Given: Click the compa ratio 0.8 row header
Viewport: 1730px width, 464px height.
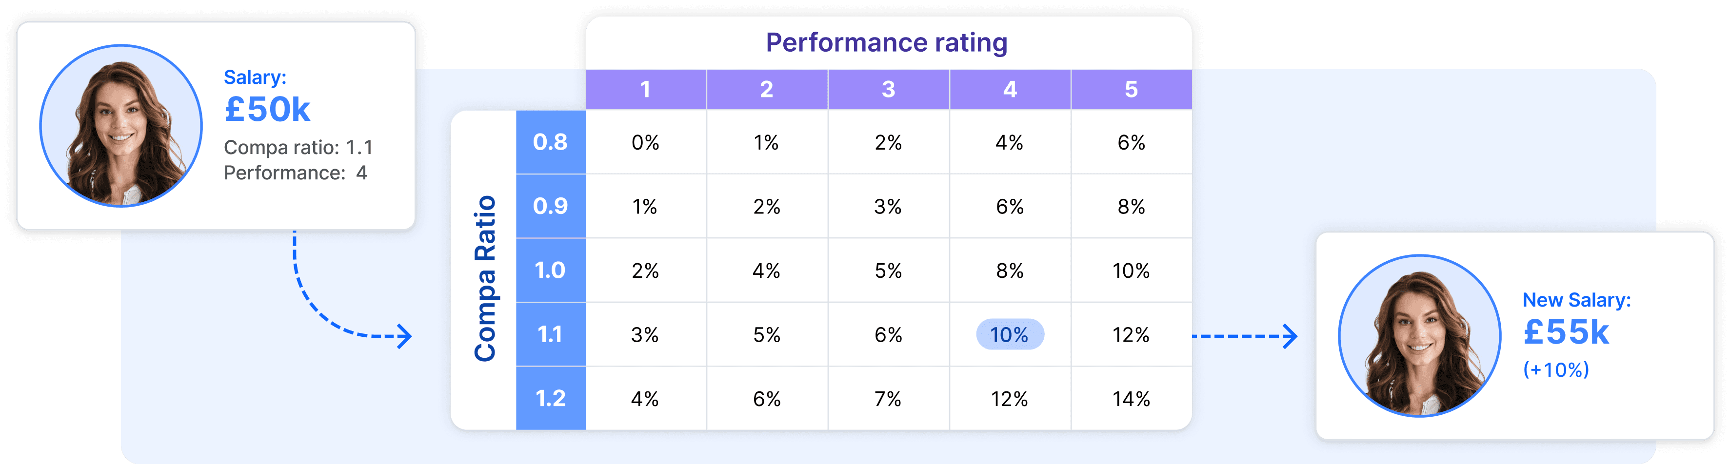Looking at the screenshot, I should 551,142.
